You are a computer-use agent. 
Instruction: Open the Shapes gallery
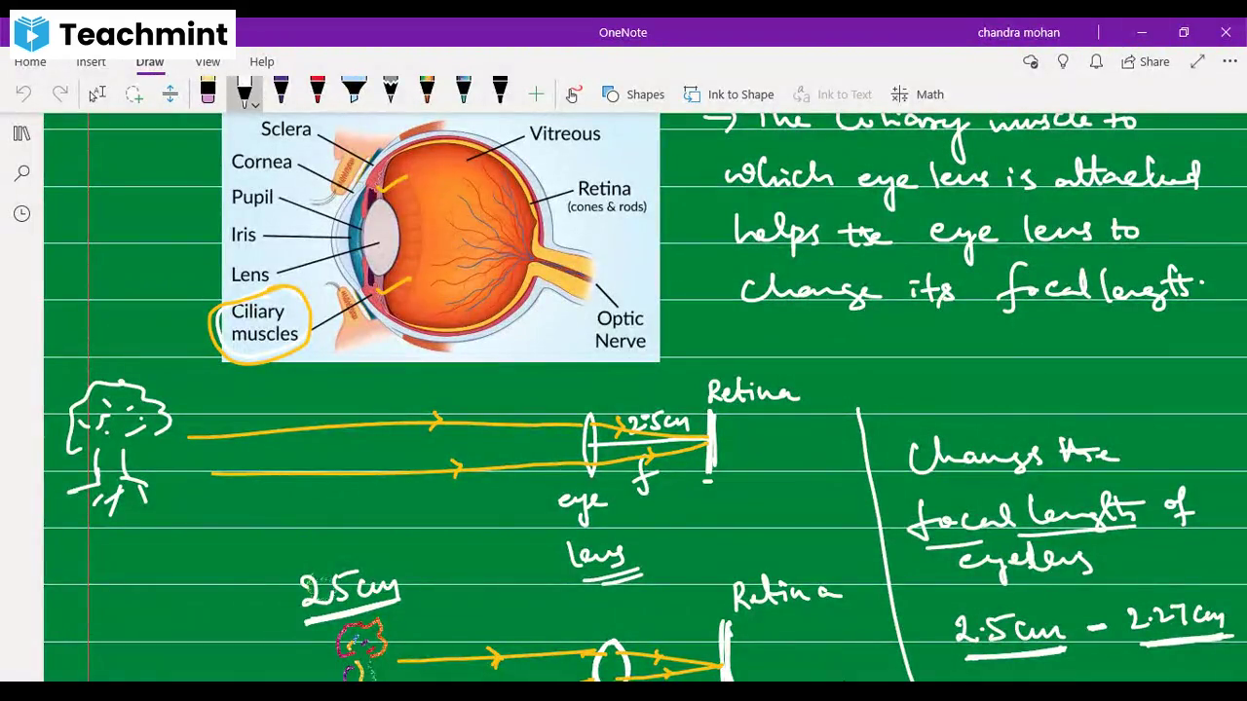(633, 94)
